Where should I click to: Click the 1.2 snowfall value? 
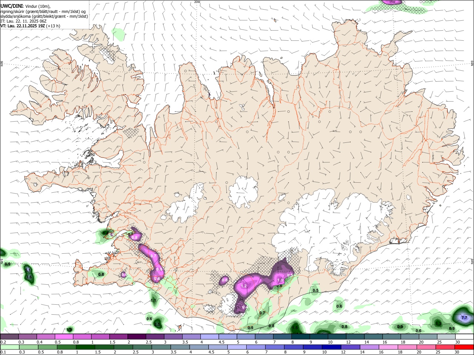[244, 286]
